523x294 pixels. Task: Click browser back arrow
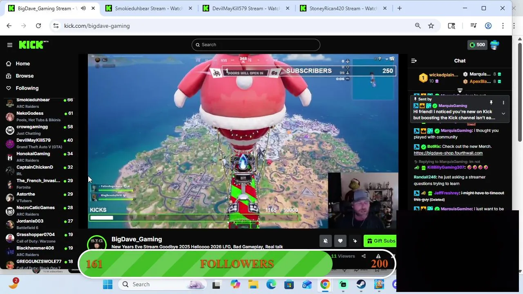click(9, 26)
